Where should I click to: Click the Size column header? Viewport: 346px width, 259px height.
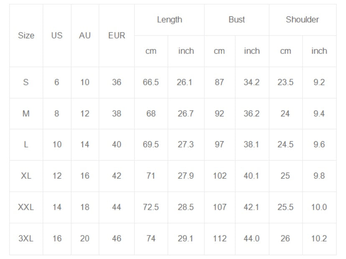pos(26,36)
